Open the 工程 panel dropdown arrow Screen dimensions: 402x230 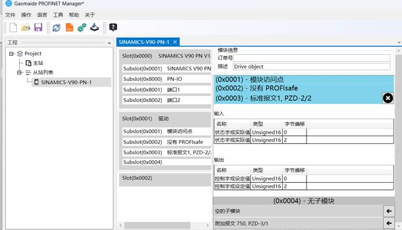109,43
